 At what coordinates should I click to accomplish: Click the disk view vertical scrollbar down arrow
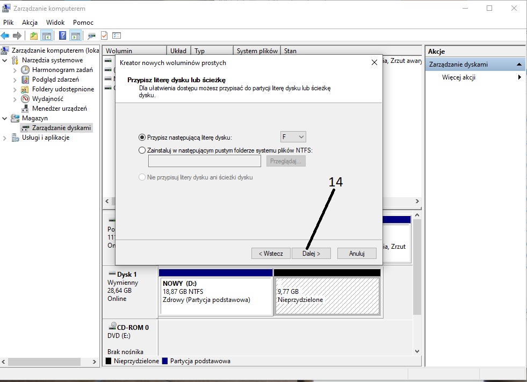(x=417, y=351)
